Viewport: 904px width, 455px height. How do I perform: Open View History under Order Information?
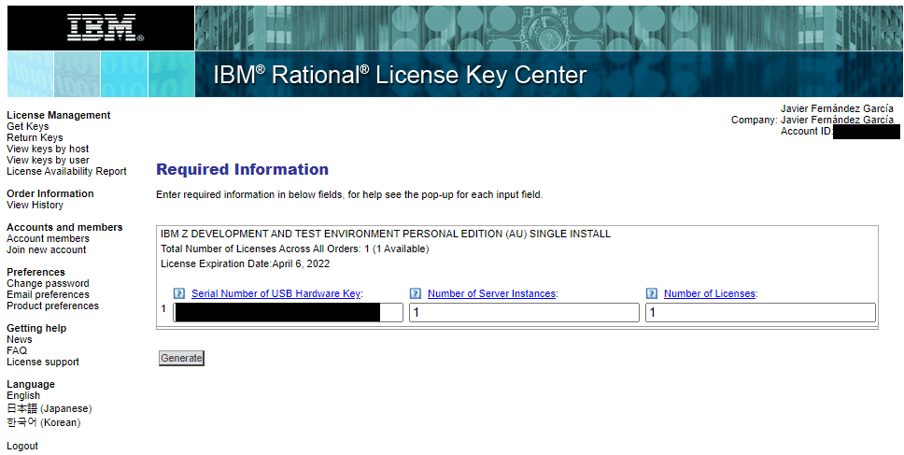coord(35,206)
